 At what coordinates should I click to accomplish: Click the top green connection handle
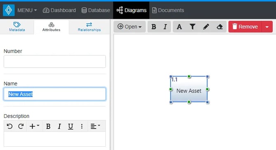click(x=189, y=76)
